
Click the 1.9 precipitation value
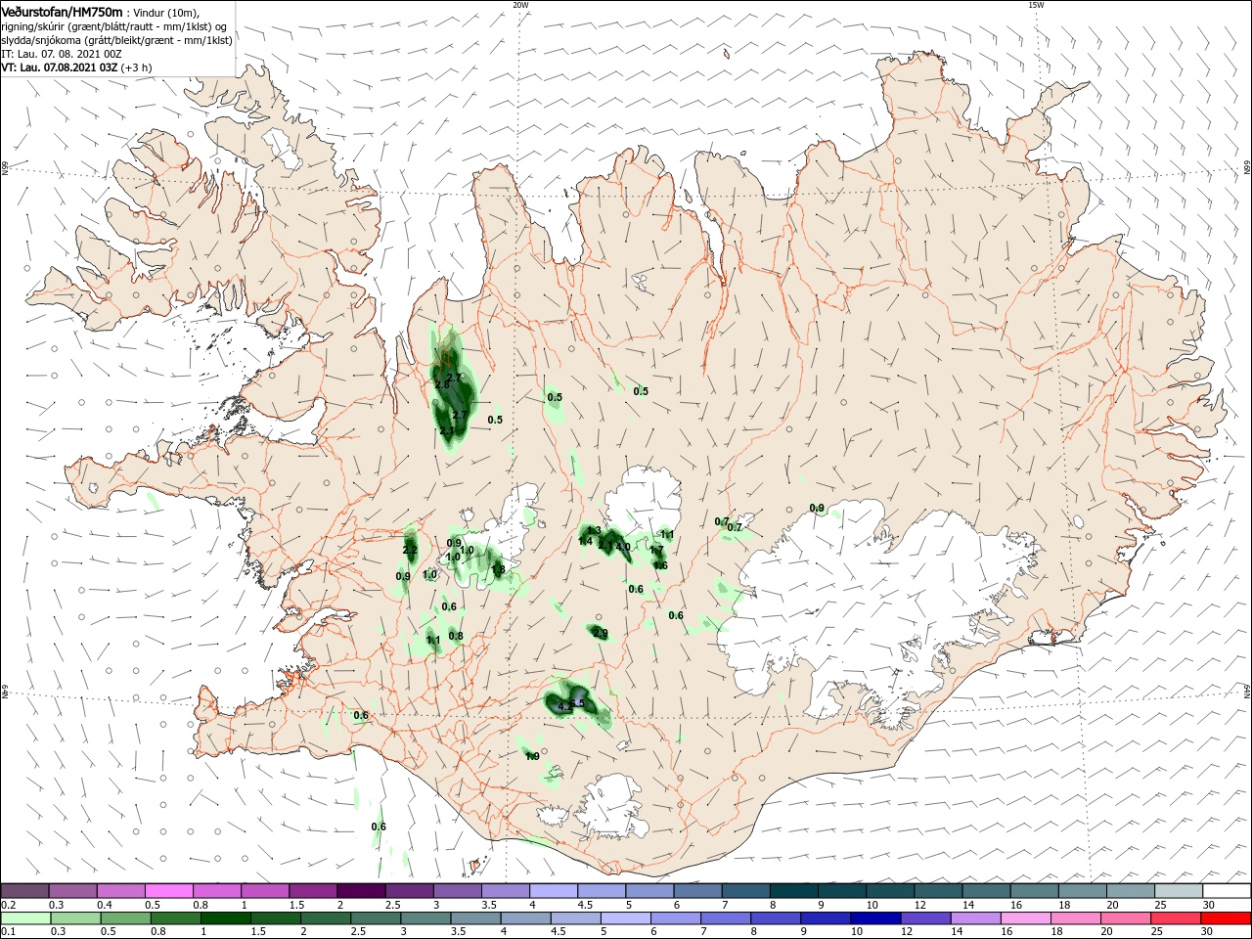(532, 756)
